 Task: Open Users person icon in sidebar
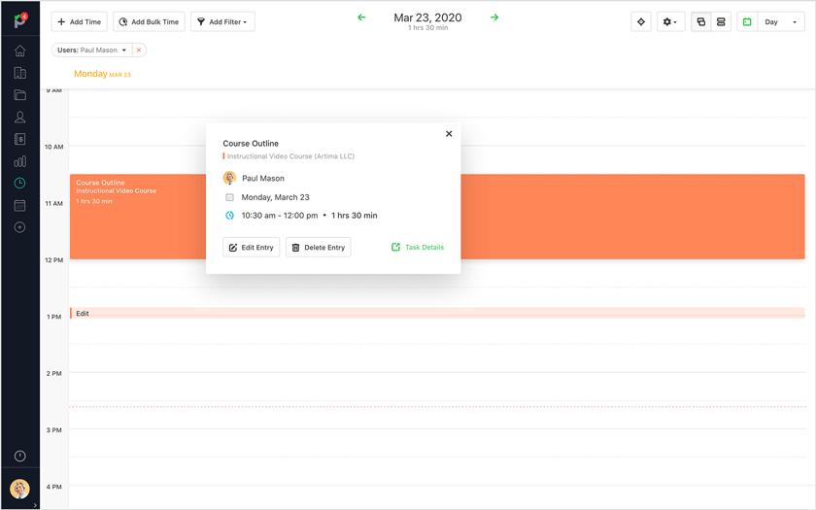pyautogui.click(x=19, y=118)
